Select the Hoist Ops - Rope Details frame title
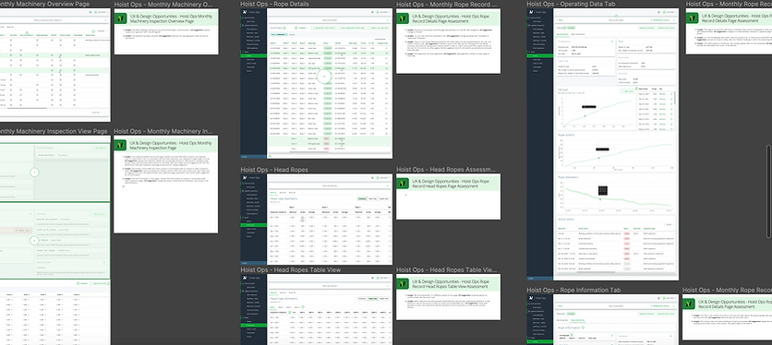Viewport: 772px width, 345px height. click(x=275, y=4)
